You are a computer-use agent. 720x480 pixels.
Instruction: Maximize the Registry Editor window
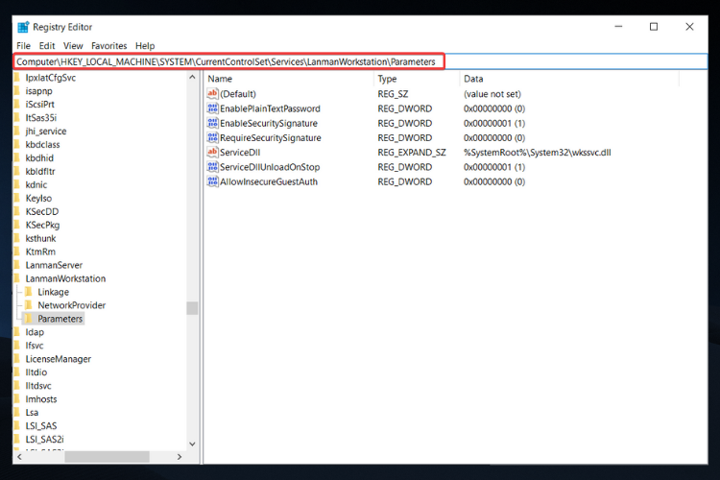tap(654, 27)
